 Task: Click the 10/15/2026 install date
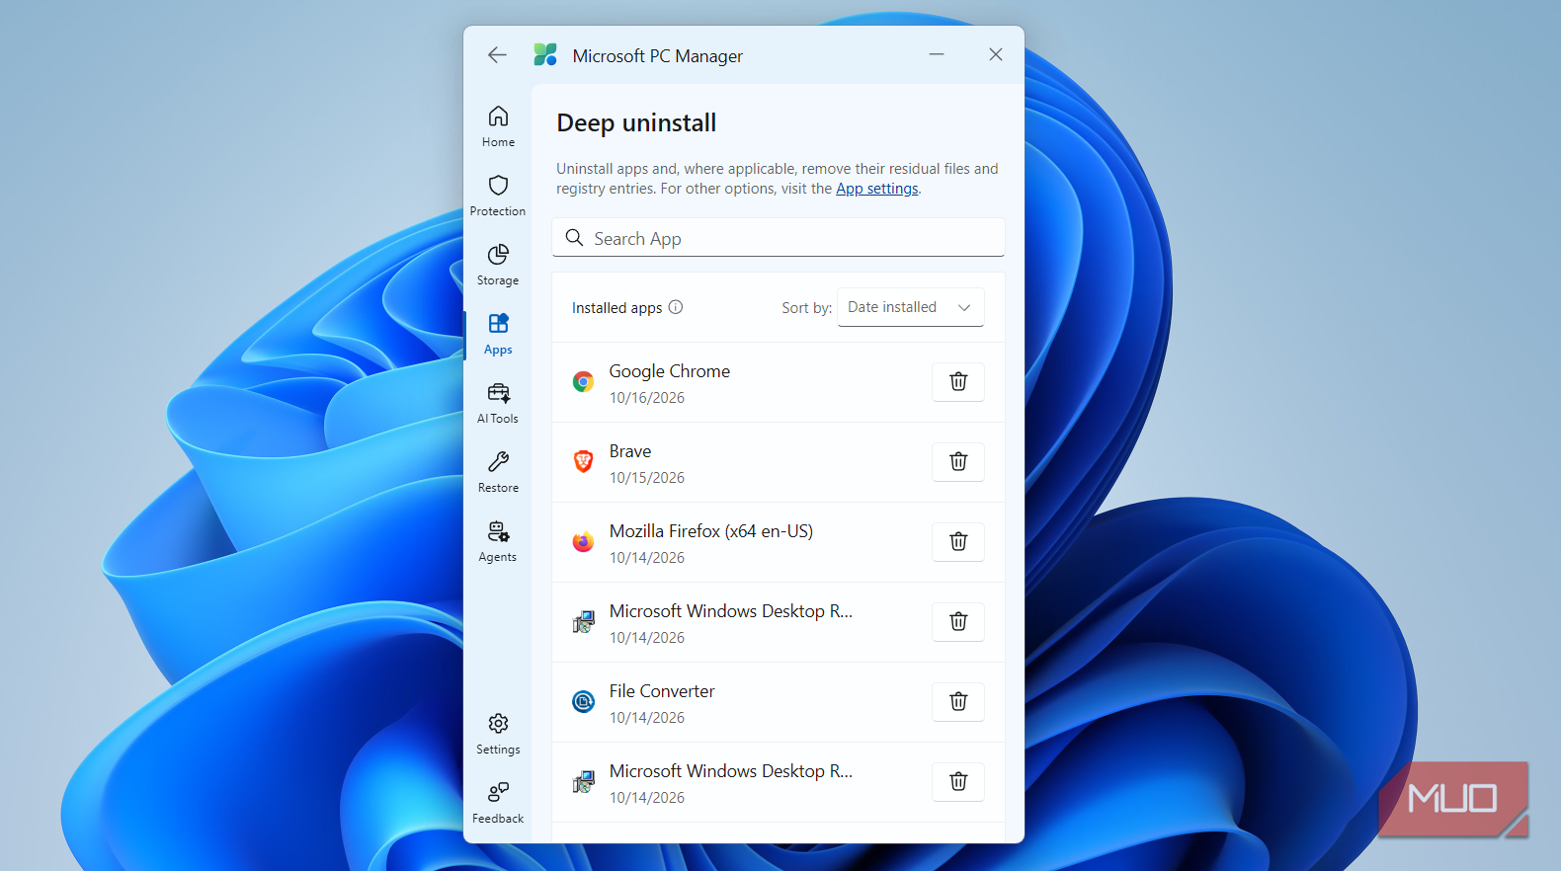(647, 478)
